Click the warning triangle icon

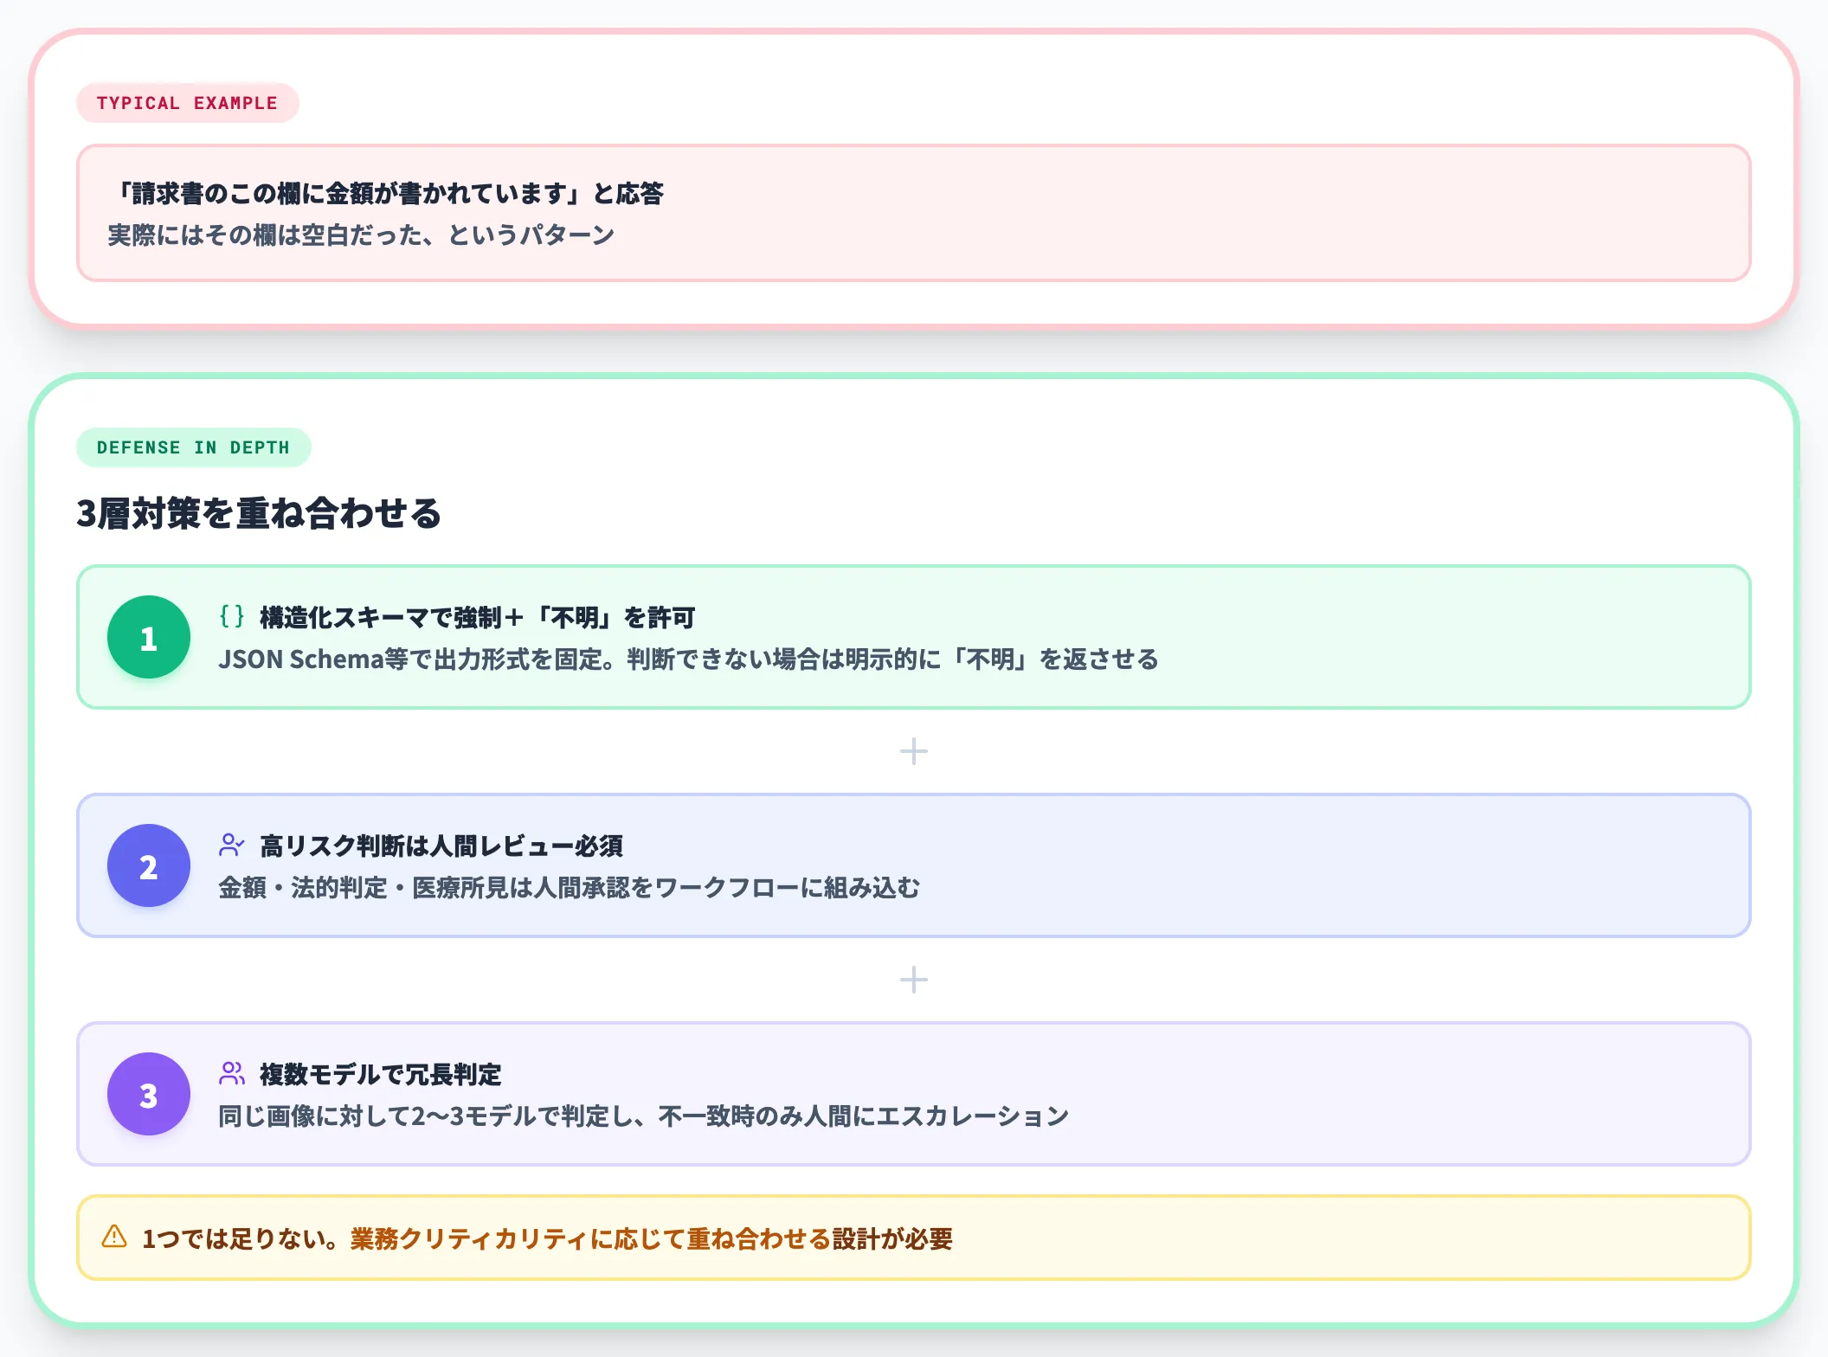114,1237
